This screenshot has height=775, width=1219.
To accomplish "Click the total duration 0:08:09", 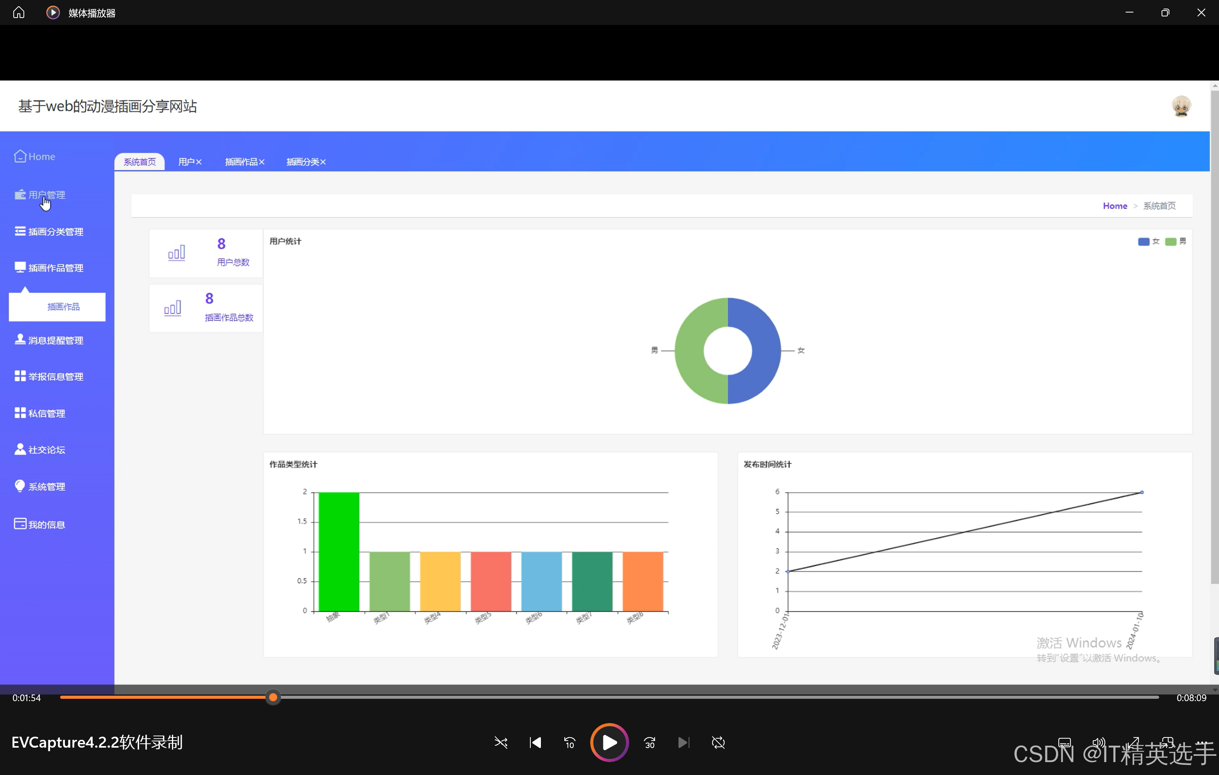I will coord(1191,698).
